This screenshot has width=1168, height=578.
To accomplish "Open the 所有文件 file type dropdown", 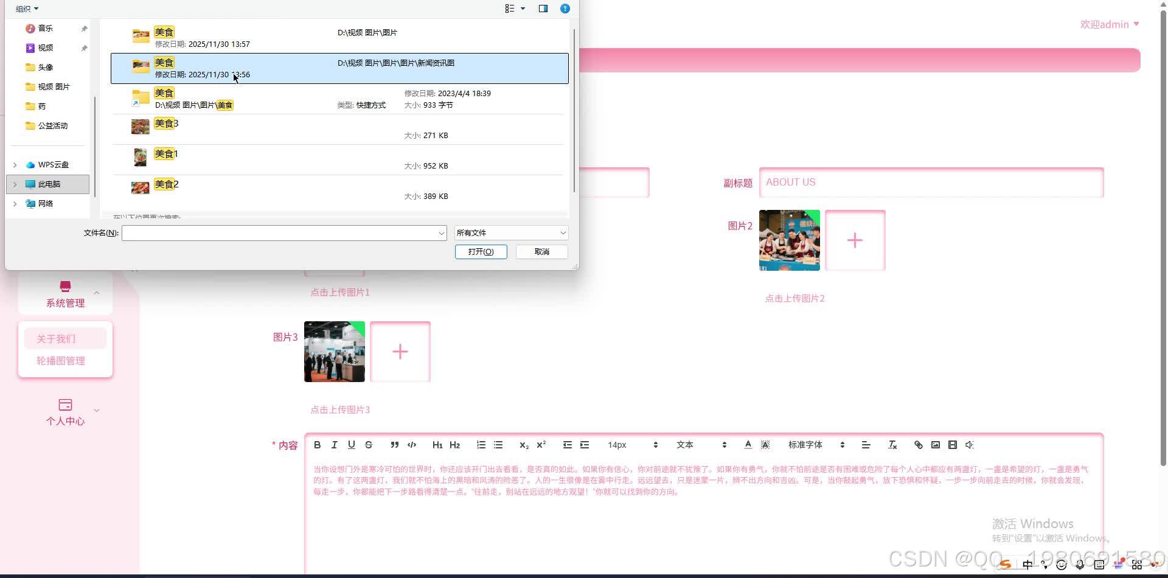I will (x=511, y=232).
